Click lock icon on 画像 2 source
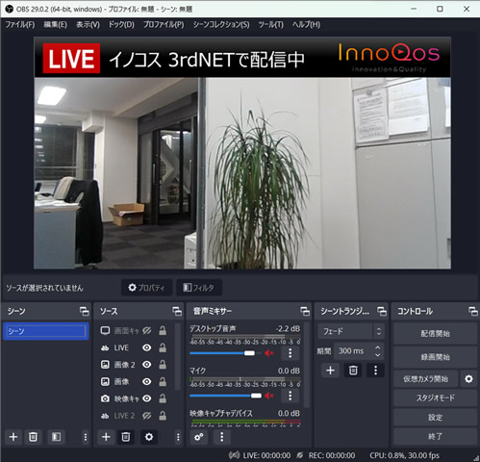The width and height of the screenshot is (480, 462). (163, 365)
